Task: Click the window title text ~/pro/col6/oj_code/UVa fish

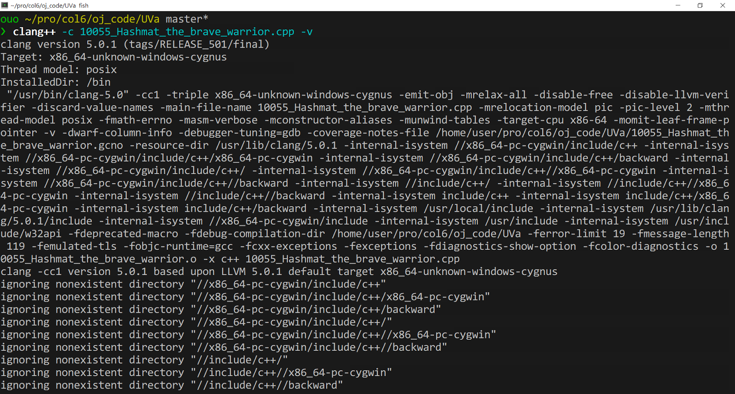Action: pyautogui.click(x=50, y=6)
